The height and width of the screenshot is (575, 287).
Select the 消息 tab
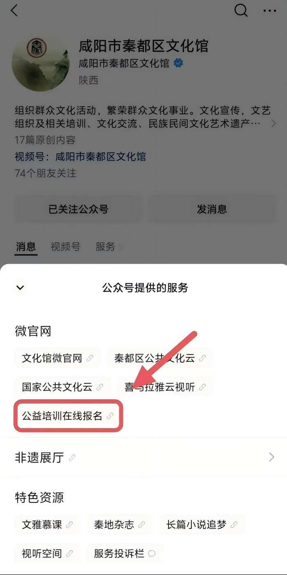point(26,247)
